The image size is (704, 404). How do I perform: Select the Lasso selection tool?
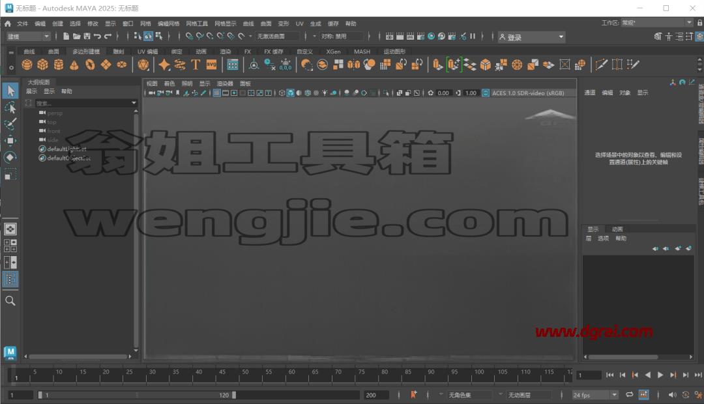pos(10,108)
